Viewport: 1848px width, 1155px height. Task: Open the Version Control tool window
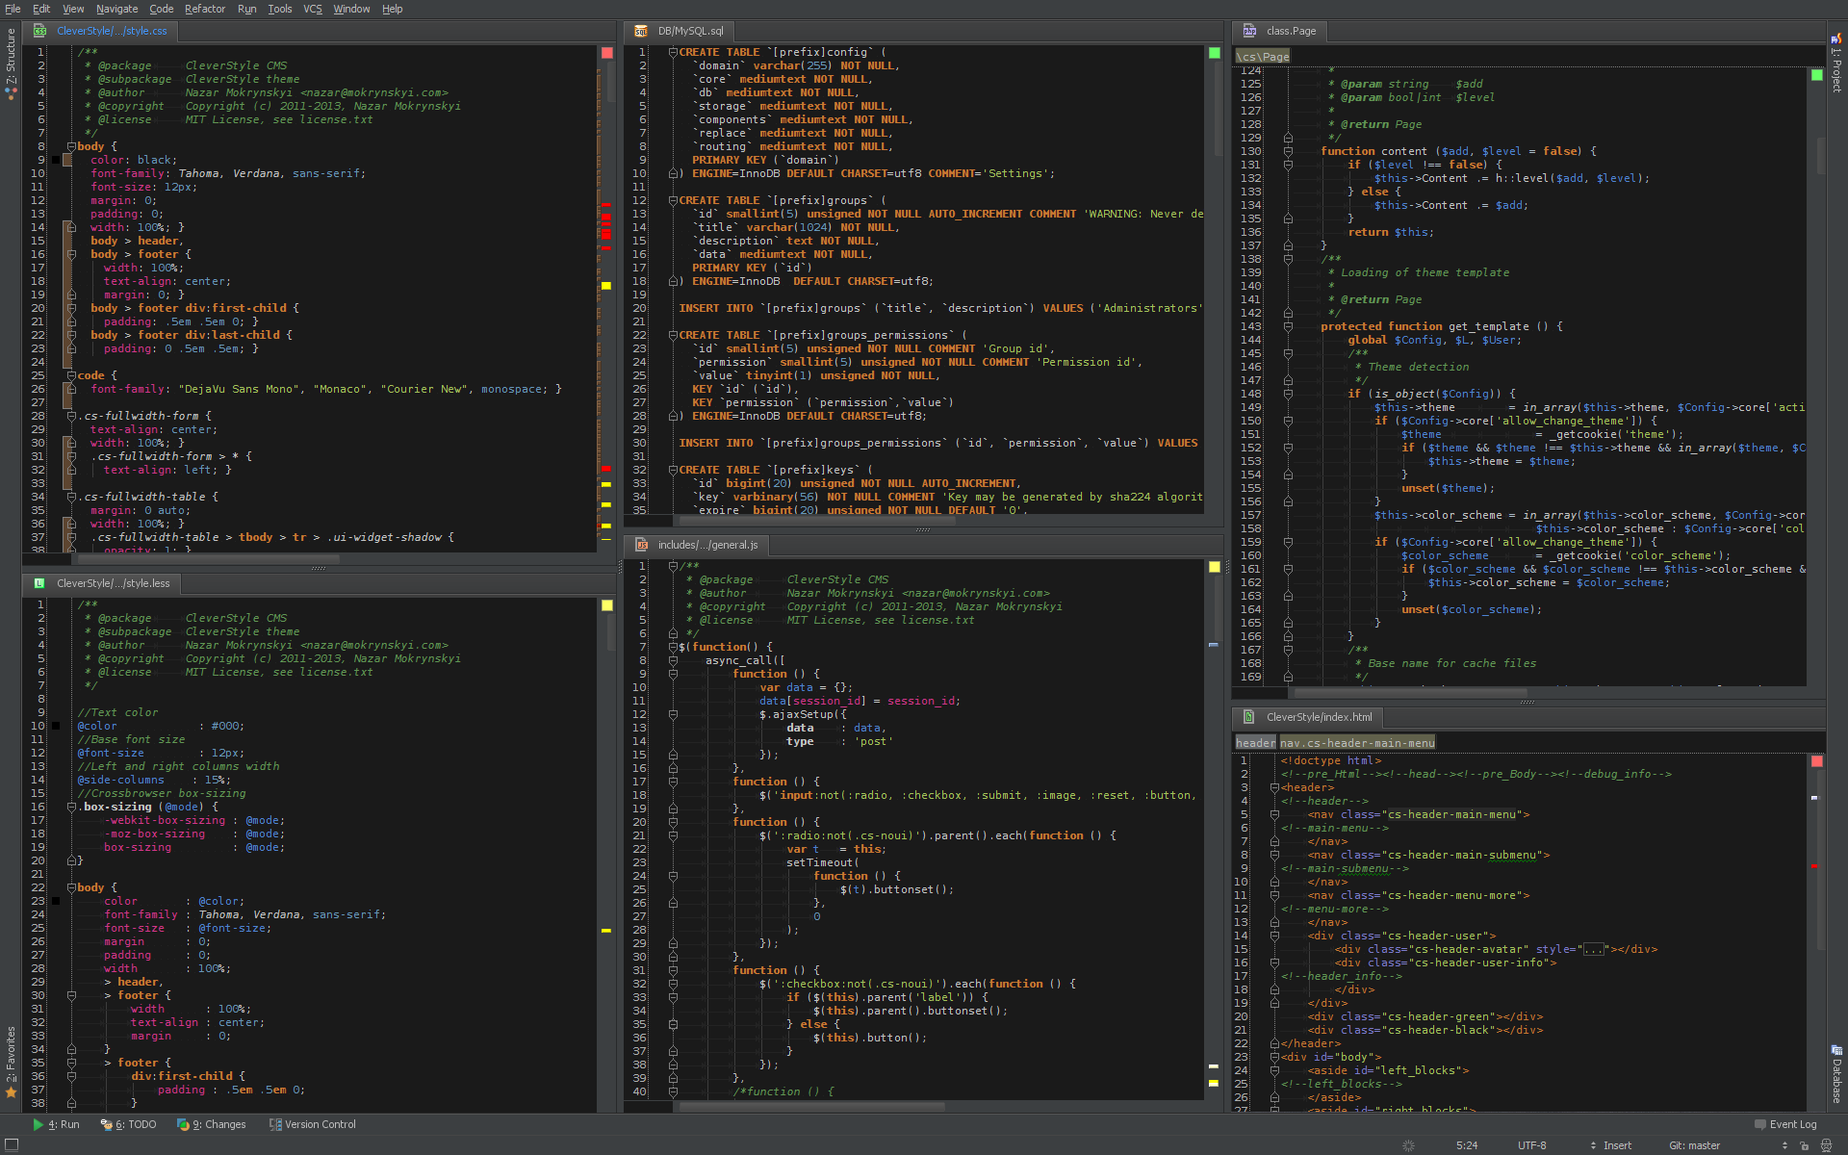tap(312, 1124)
